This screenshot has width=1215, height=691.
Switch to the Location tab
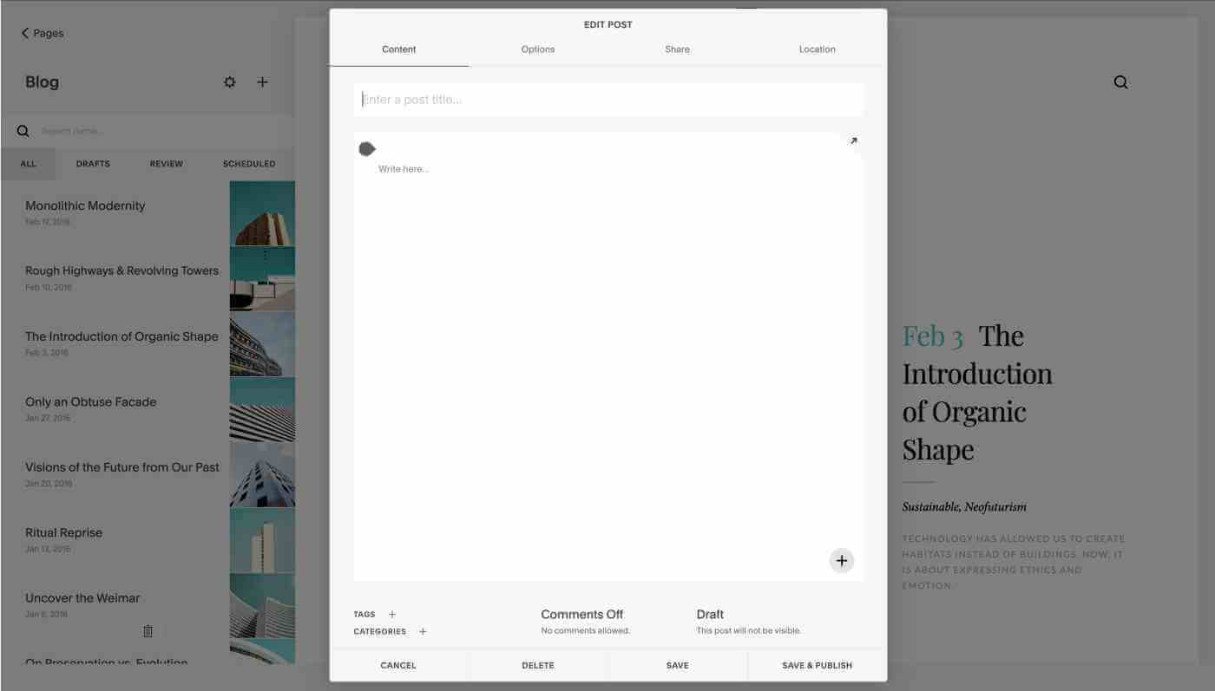point(817,49)
